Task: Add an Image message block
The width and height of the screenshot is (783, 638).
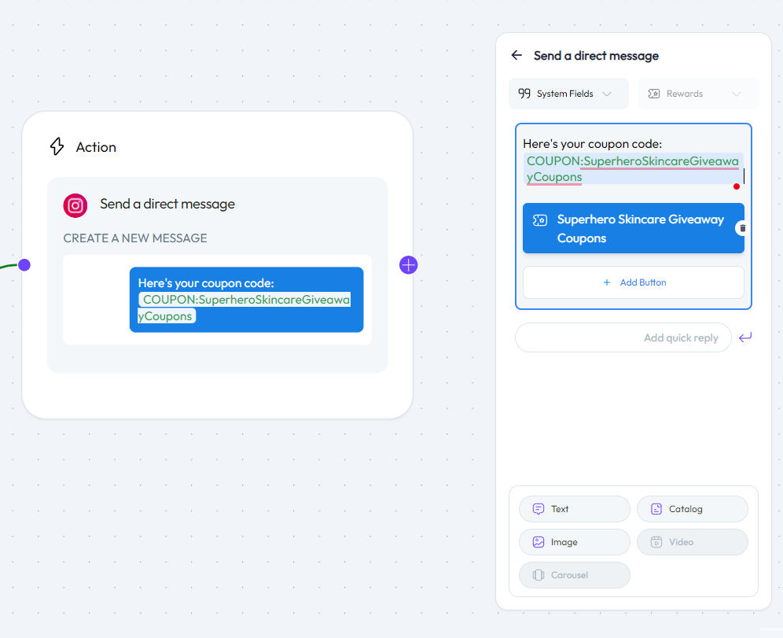Action: pyautogui.click(x=574, y=542)
